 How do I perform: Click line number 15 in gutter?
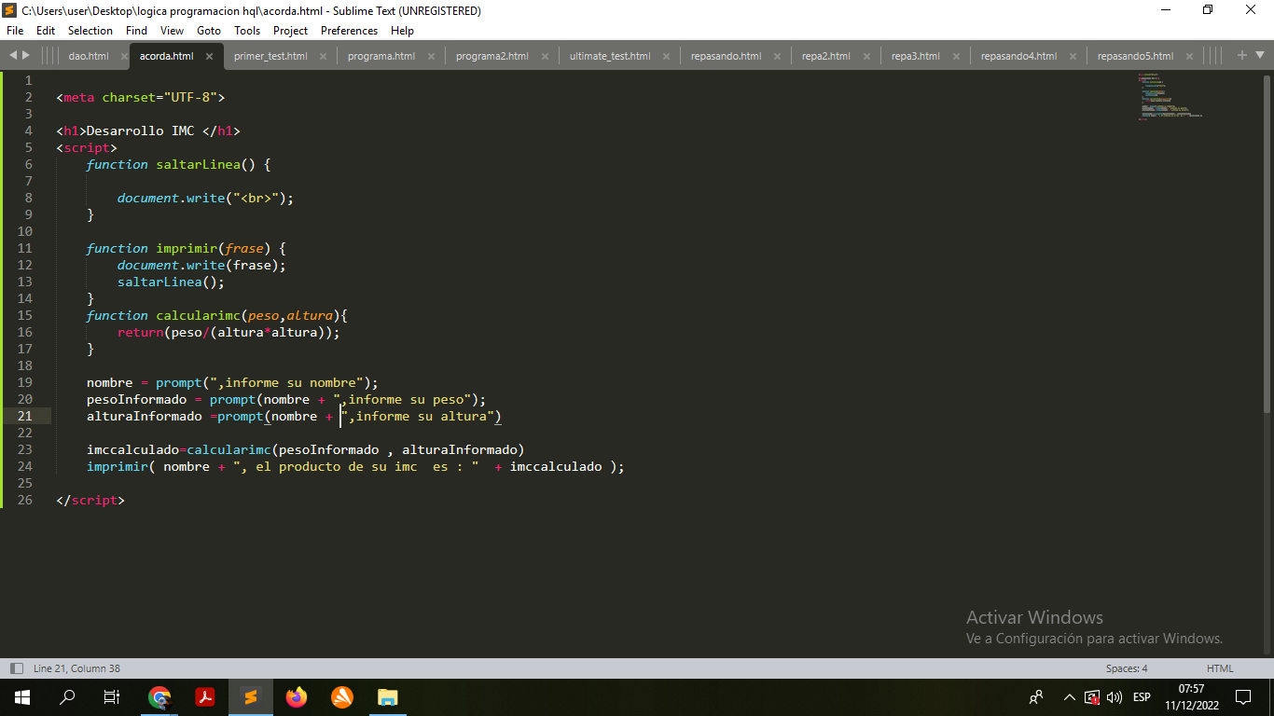pos(24,315)
